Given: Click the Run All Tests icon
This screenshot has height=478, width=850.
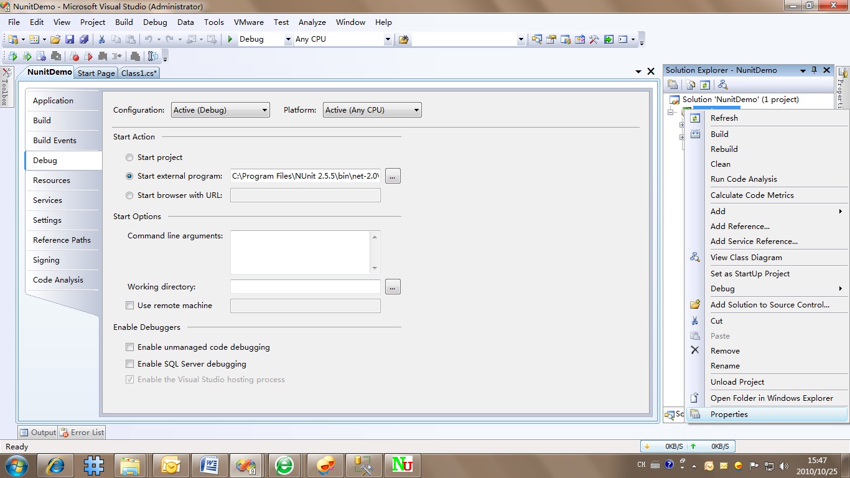Looking at the screenshot, I should [x=27, y=57].
